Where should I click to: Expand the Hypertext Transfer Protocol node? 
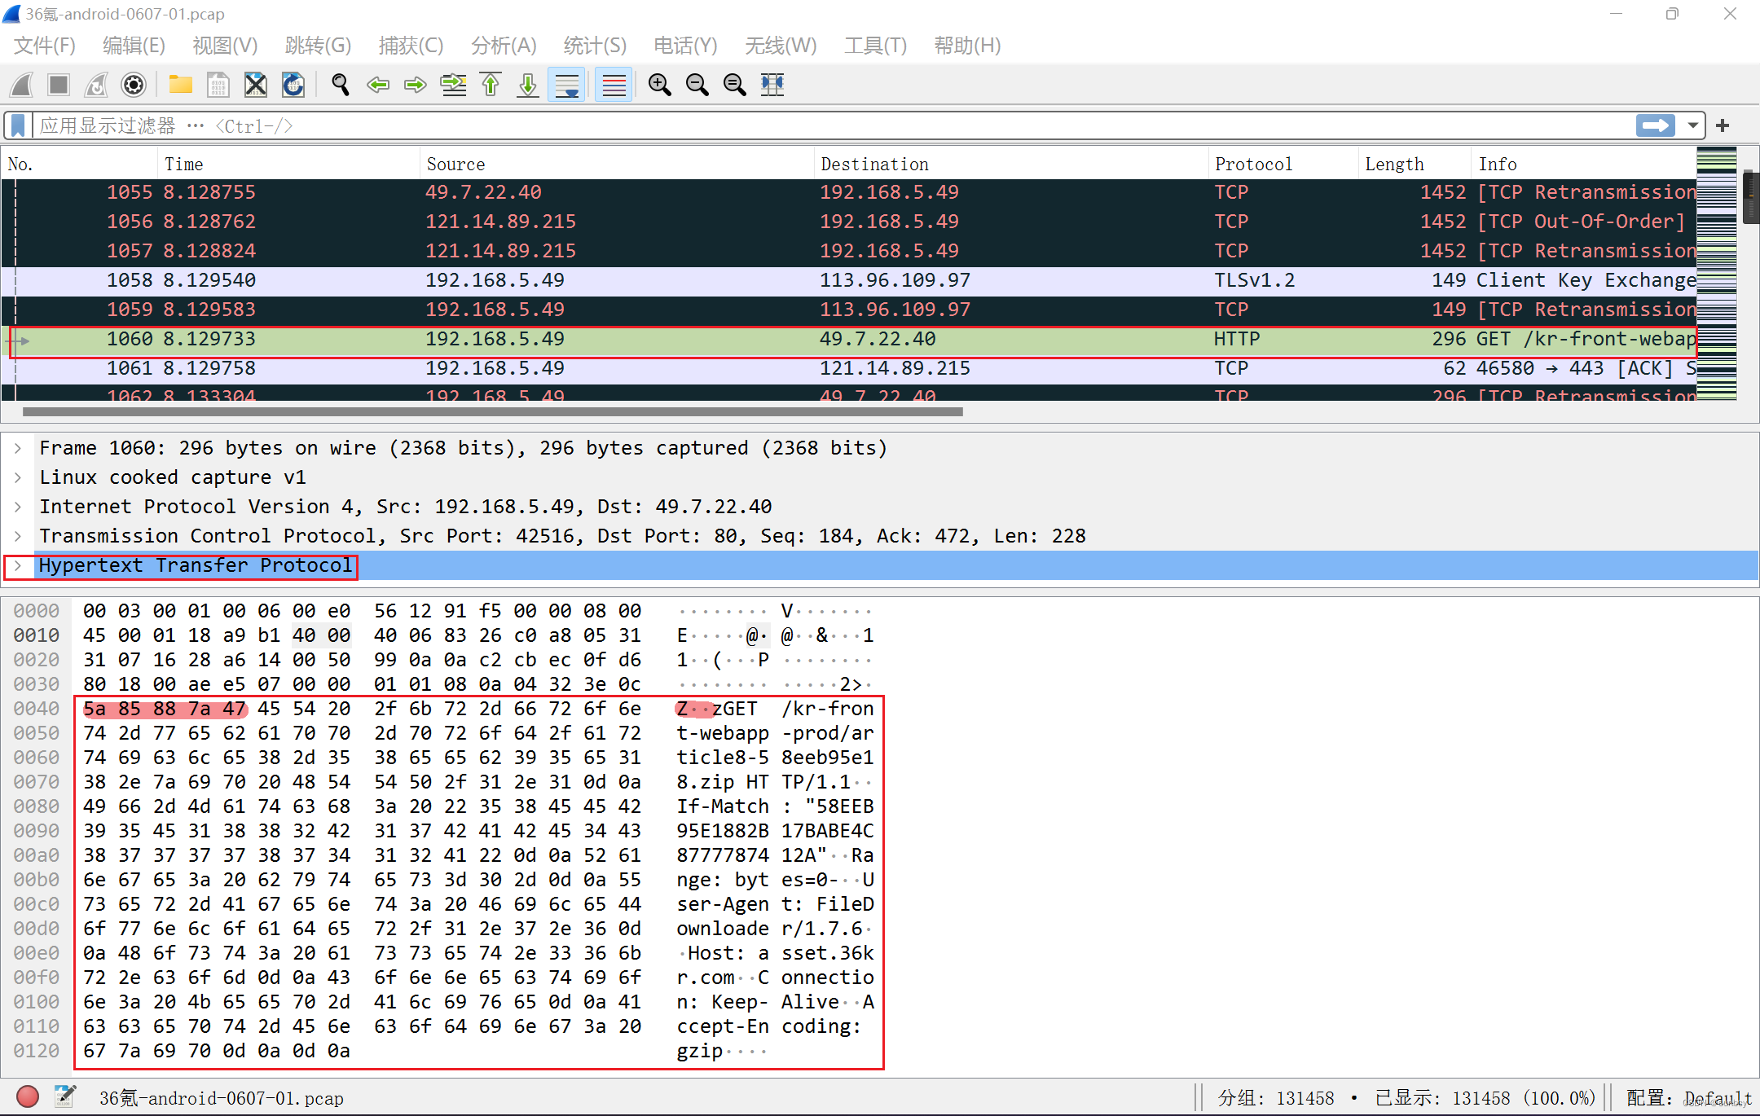pos(18,565)
